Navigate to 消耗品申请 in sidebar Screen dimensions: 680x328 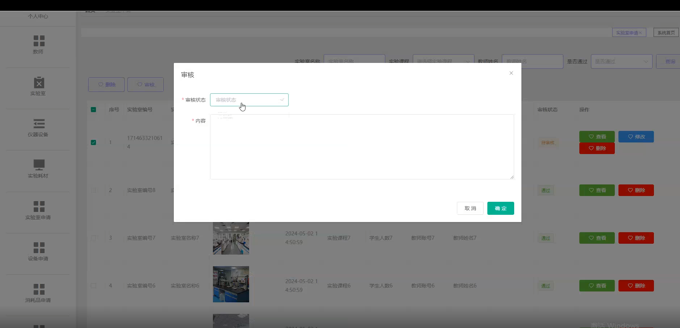tap(38, 293)
